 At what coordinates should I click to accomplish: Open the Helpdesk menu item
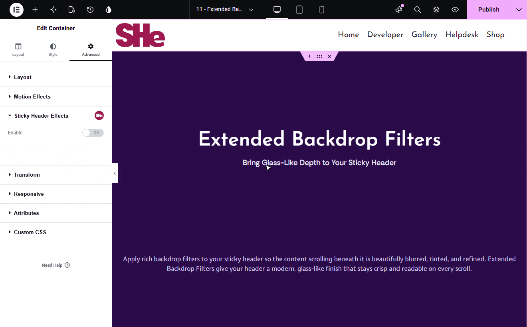[462, 35]
